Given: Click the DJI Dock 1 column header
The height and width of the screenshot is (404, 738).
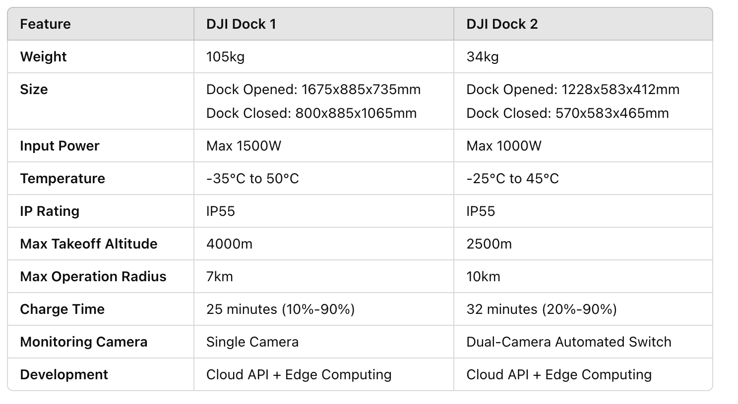Looking at the screenshot, I should (241, 24).
